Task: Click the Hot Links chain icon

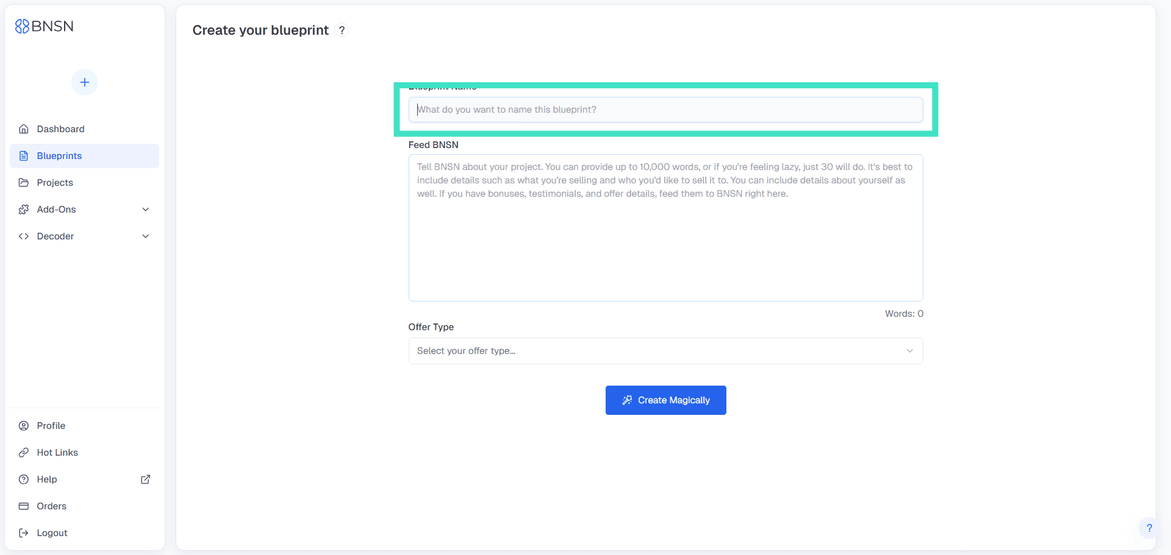Action: tap(24, 453)
